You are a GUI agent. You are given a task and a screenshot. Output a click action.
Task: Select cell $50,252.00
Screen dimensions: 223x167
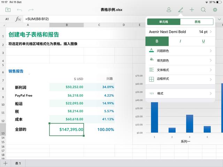pos(67,87)
